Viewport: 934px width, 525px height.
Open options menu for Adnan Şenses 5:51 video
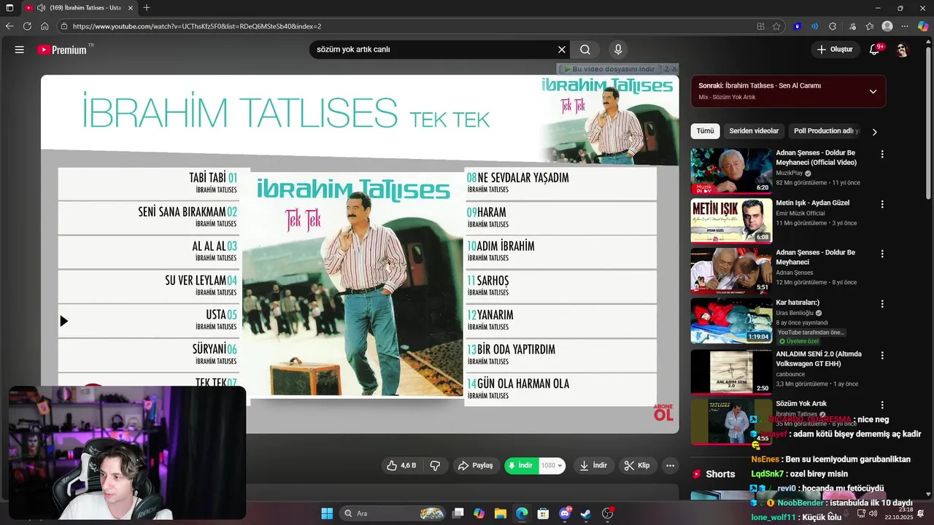click(x=882, y=254)
